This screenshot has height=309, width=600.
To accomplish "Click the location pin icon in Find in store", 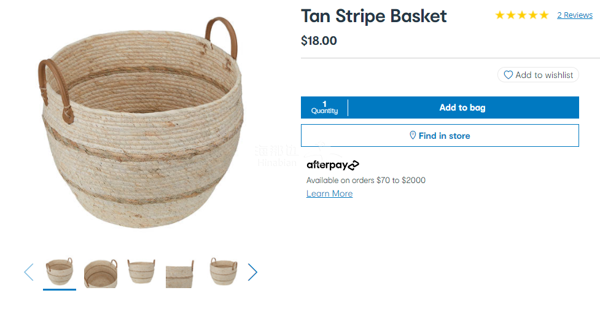I will (x=413, y=136).
